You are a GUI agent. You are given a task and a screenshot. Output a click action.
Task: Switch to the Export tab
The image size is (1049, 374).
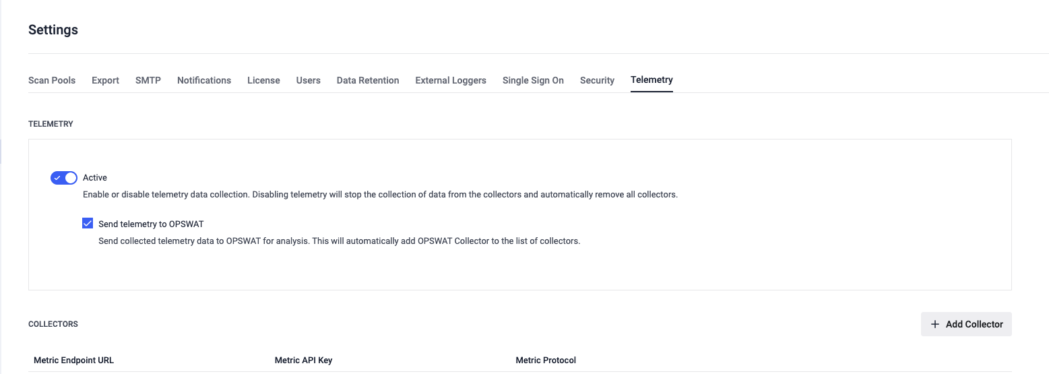[105, 80]
